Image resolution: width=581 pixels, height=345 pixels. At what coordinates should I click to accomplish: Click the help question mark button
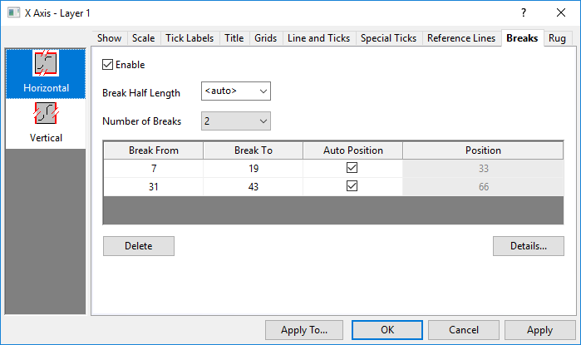coord(523,13)
